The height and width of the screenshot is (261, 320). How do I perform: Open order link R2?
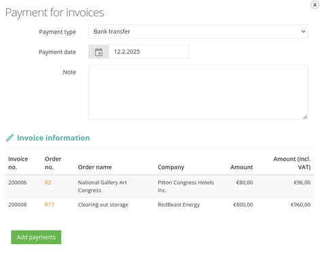click(48, 182)
